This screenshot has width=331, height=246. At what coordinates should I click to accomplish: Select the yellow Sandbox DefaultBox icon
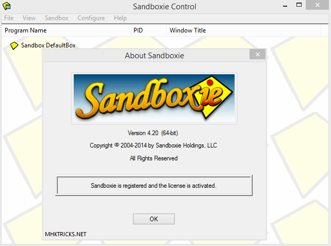coord(14,45)
